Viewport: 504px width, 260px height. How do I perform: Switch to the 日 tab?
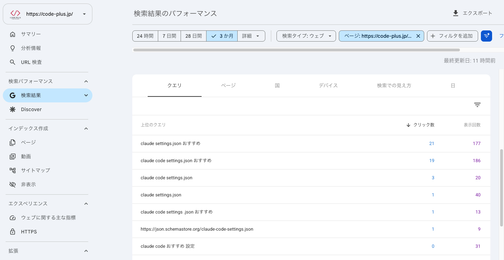coord(453,86)
